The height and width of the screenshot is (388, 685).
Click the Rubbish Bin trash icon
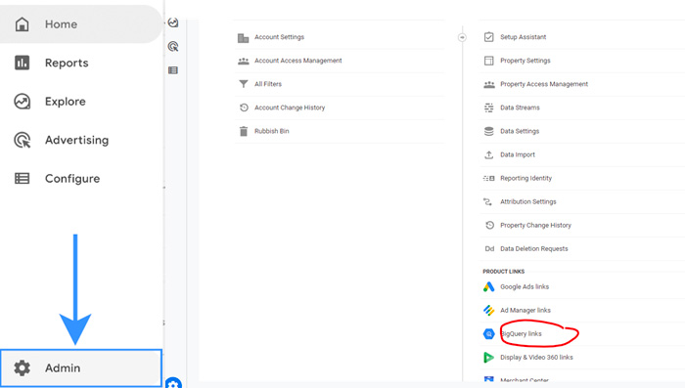244,131
